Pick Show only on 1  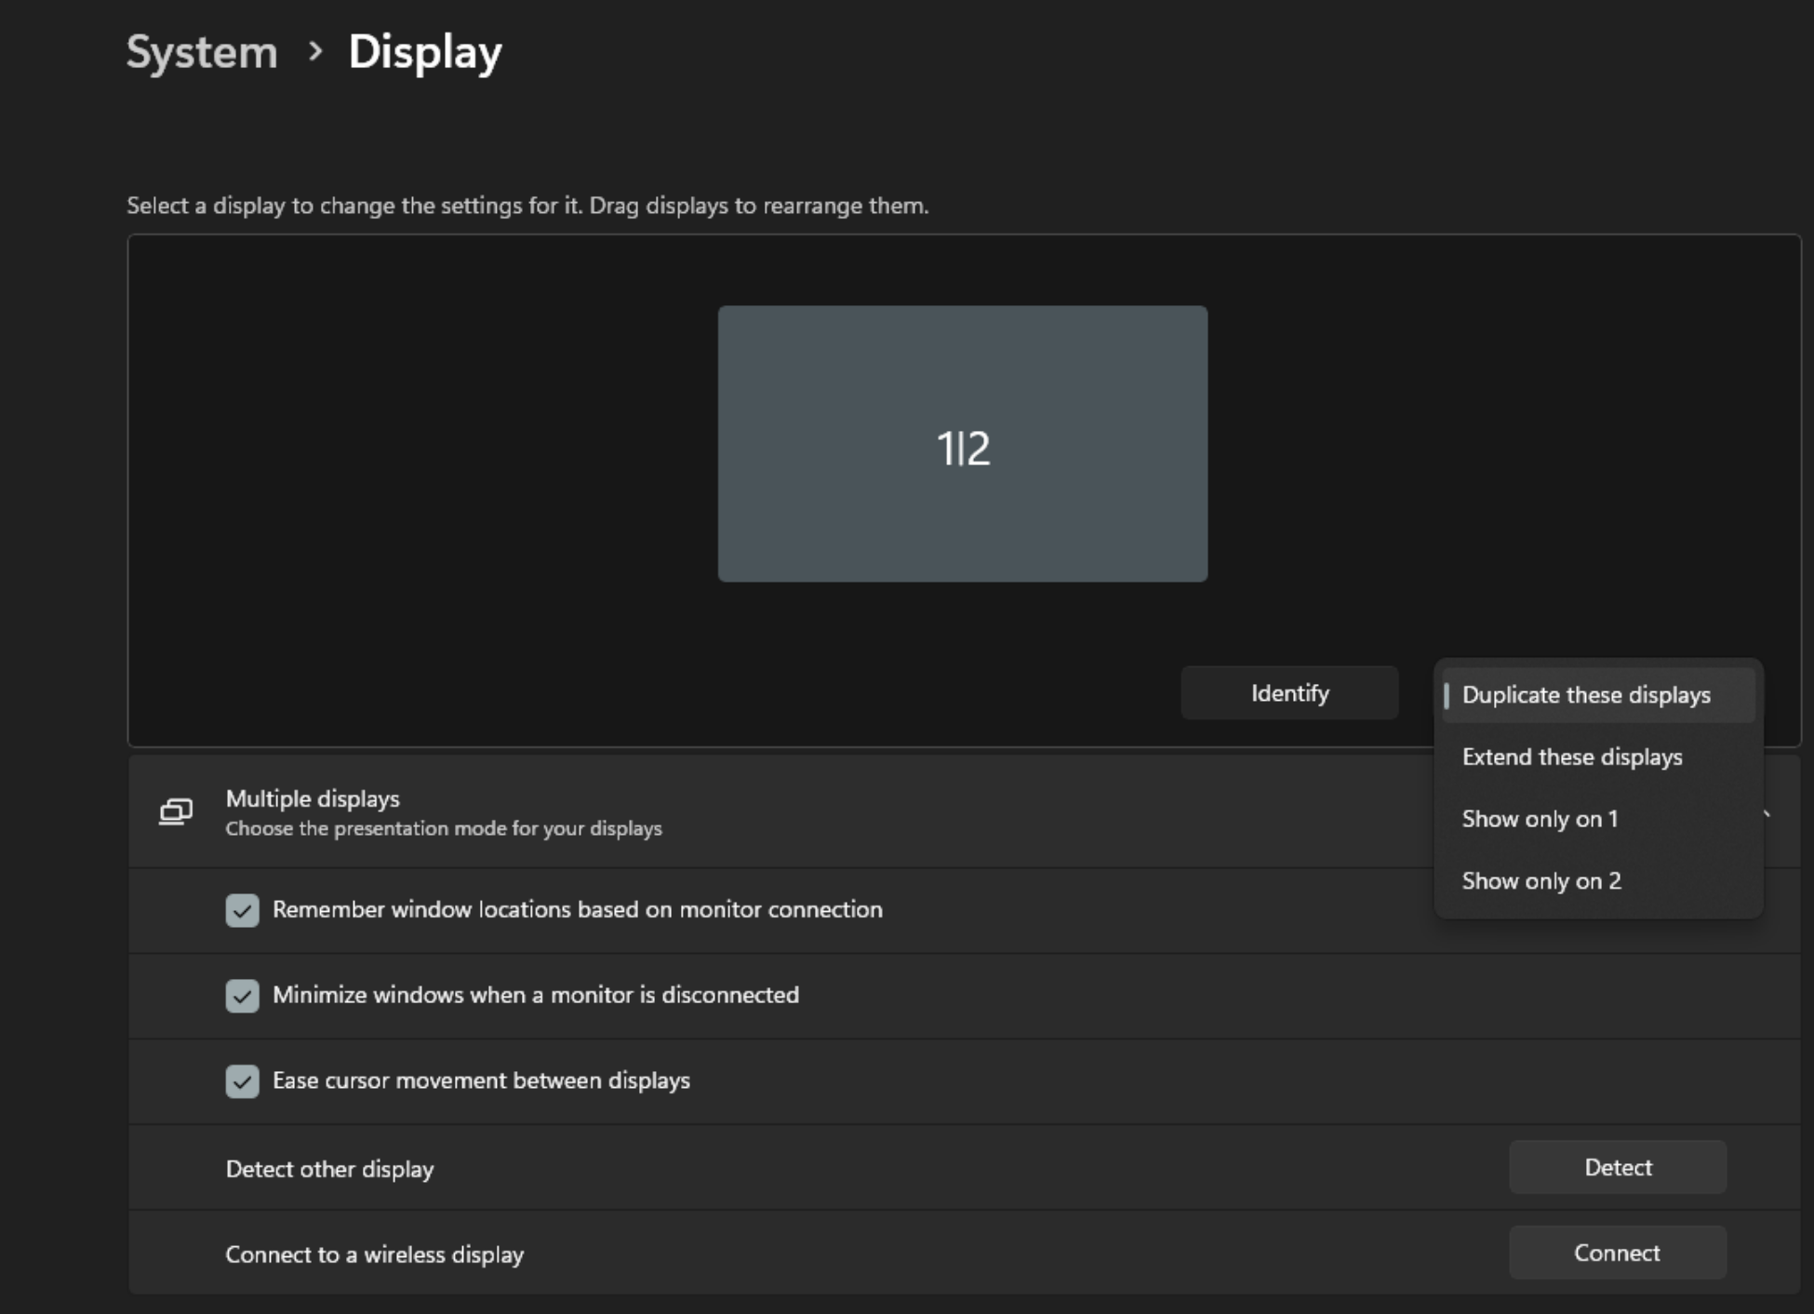1540,819
